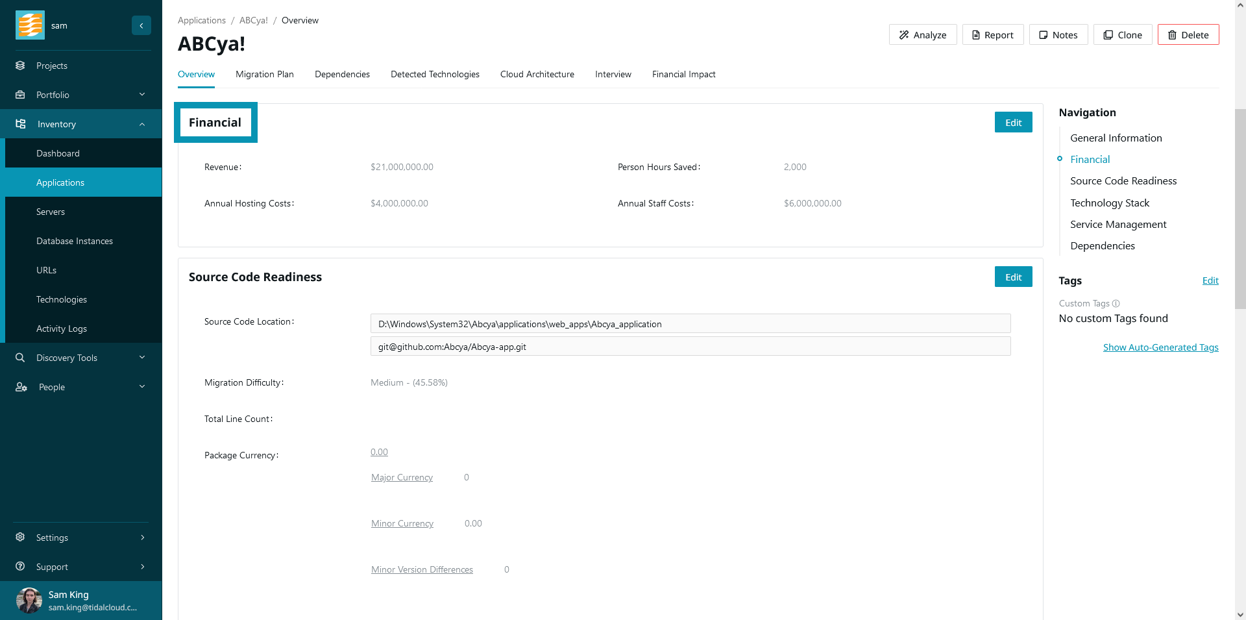Screen dimensions: 1246x620
Task: Expand the People menu chevron
Action: point(142,387)
